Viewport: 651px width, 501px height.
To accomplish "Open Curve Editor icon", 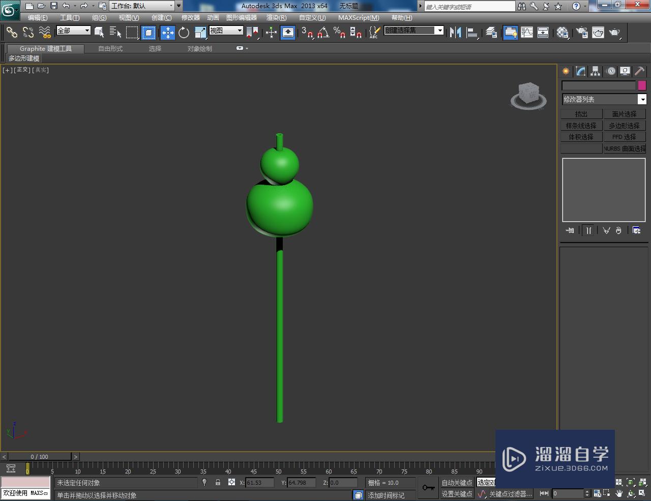I will pyautogui.click(x=527, y=33).
